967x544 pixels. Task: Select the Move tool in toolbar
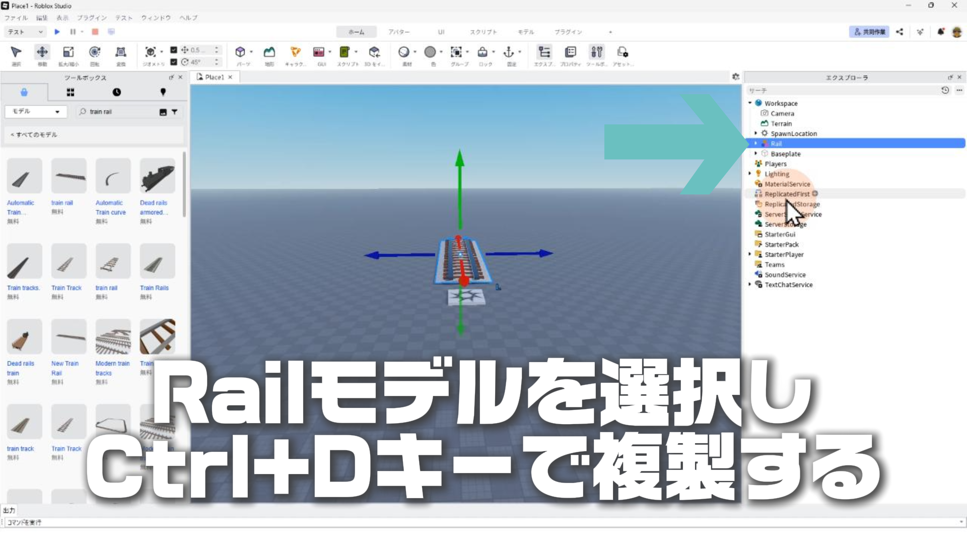click(42, 52)
